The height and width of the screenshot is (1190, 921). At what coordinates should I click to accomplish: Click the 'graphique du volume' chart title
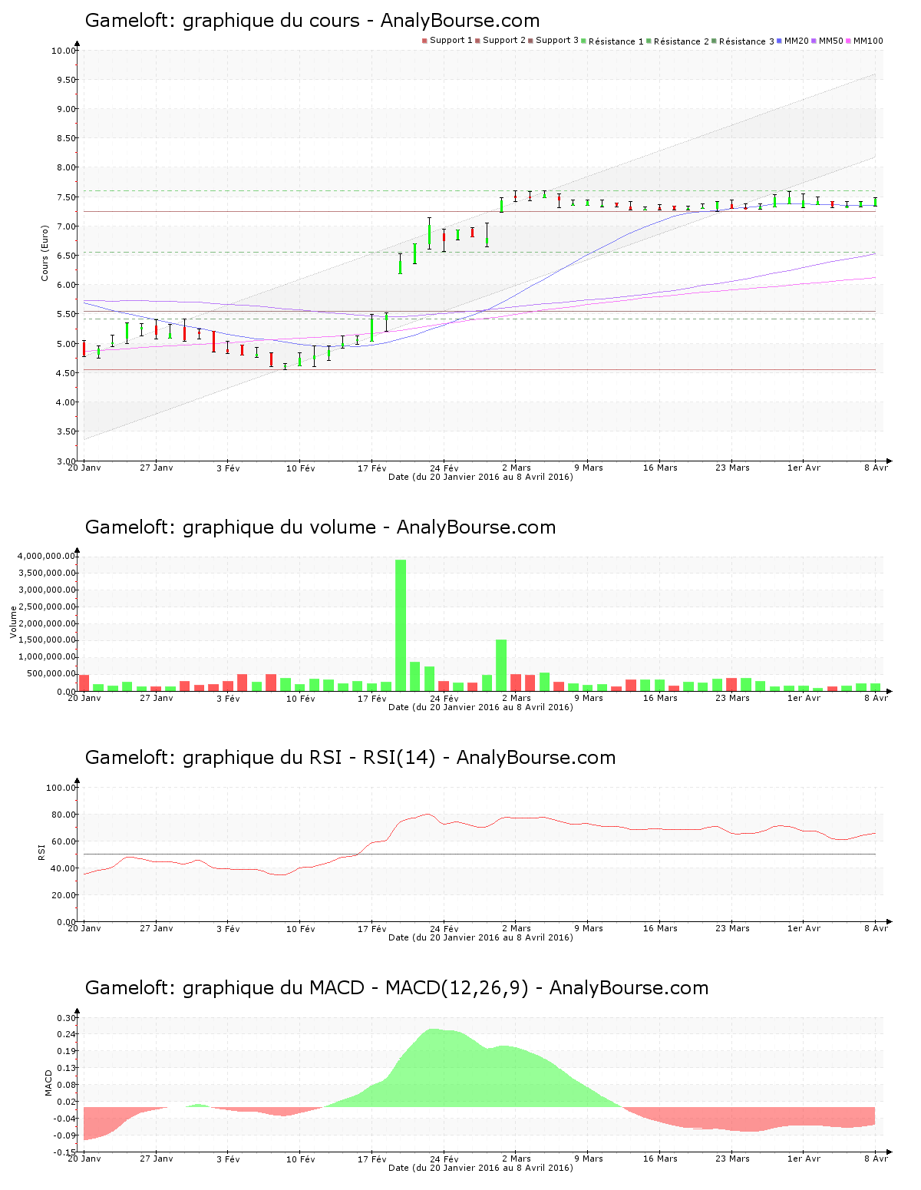[320, 527]
